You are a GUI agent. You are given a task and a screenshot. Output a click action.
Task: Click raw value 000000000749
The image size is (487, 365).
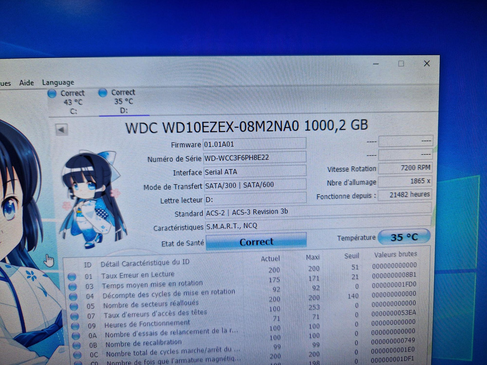[x=393, y=341]
